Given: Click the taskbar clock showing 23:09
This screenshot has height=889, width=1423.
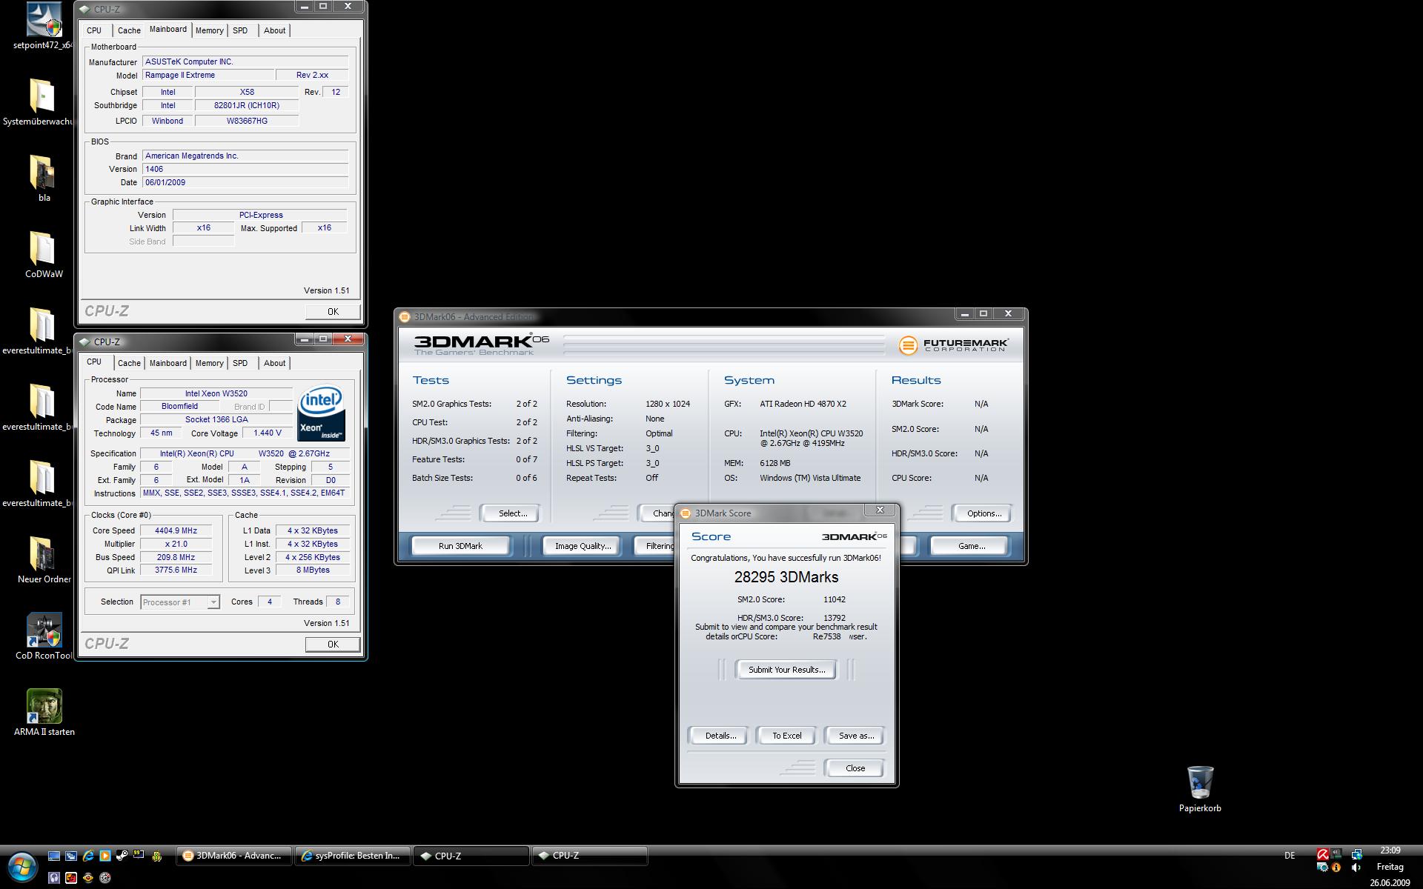Looking at the screenshot, I should pos(1390,850).
